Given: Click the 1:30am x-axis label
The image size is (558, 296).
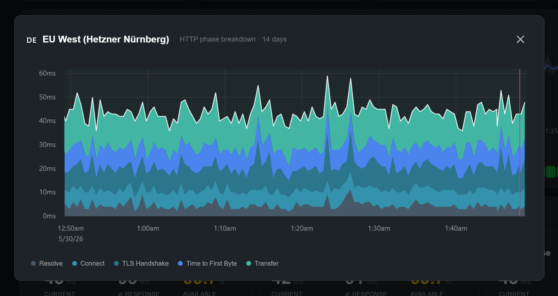Looking at the screenshot, I should pos(379,228).
